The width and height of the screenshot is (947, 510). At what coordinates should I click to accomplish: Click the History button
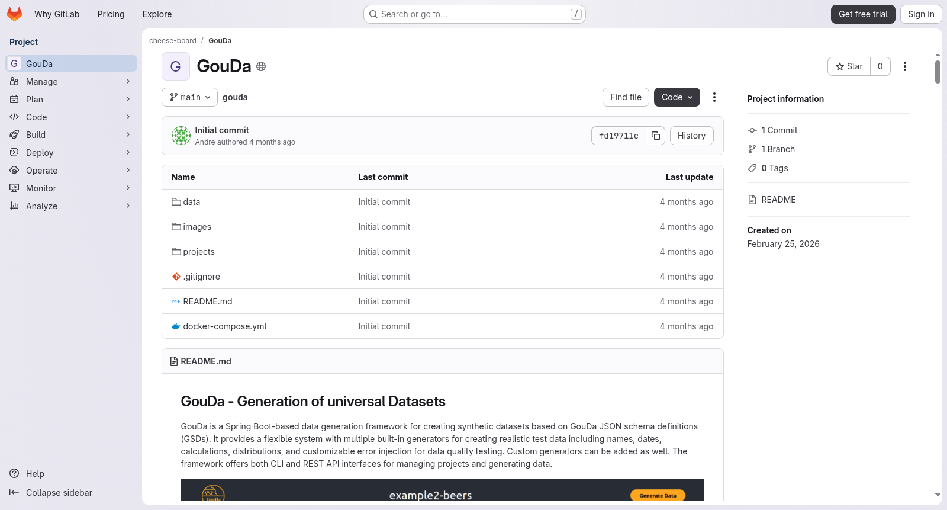tap(691, 136)
